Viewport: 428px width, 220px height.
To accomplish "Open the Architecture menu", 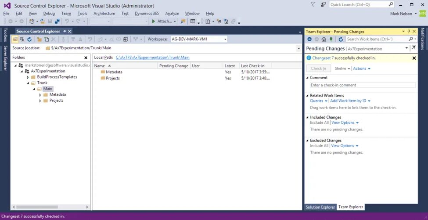I will coord(104,13).
